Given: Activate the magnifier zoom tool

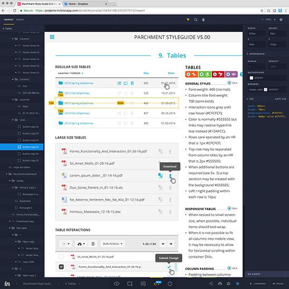Looking at the screenshot, I should pyautogui.click(x=195, y=20).
